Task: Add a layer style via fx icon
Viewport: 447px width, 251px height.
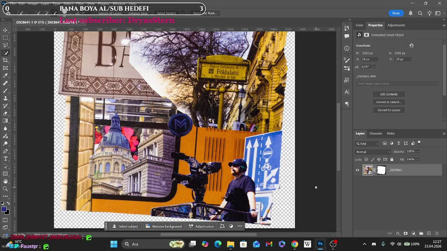Action: click(398, 234)
